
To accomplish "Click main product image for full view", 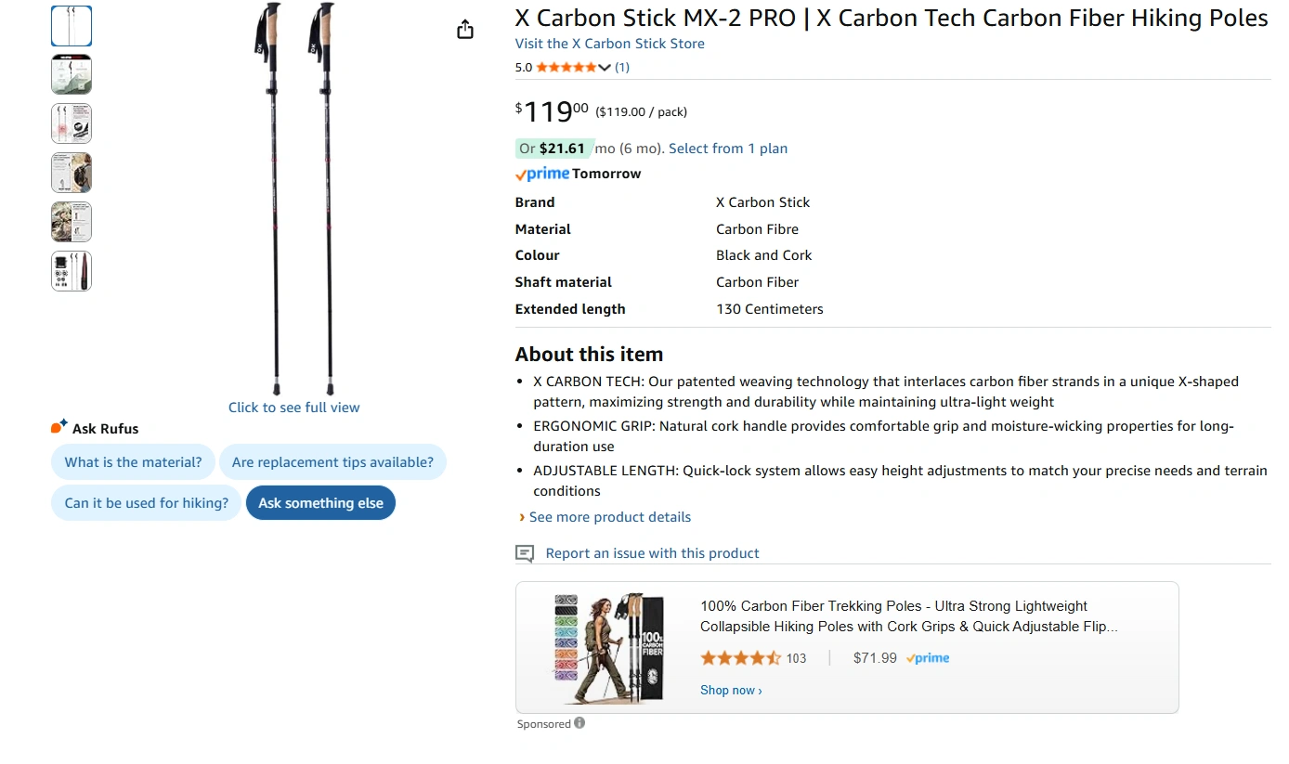I will tap(293, 200).
